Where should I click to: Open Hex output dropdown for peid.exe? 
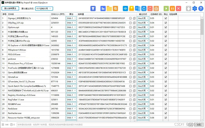tap(143, 59)
